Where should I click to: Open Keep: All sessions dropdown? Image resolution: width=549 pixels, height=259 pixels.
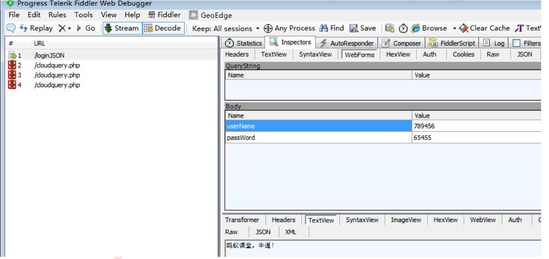tap(226, 28)
